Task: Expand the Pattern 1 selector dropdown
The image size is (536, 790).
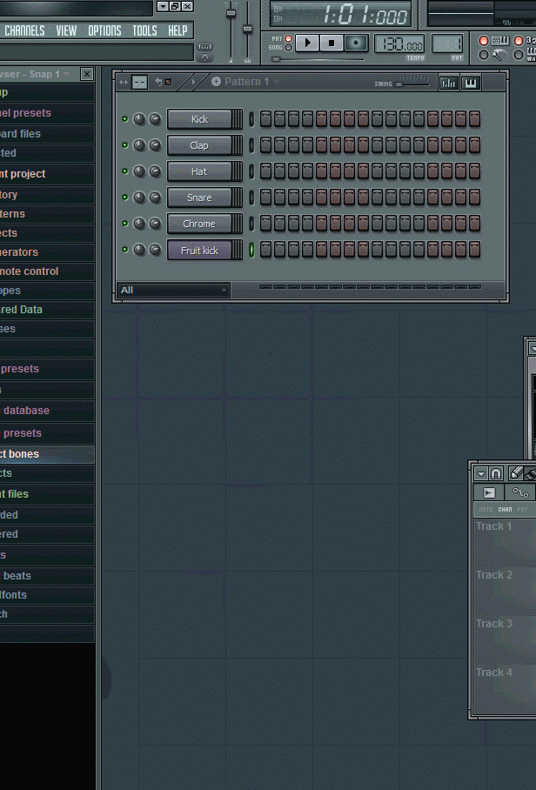Action: [276, 82]
